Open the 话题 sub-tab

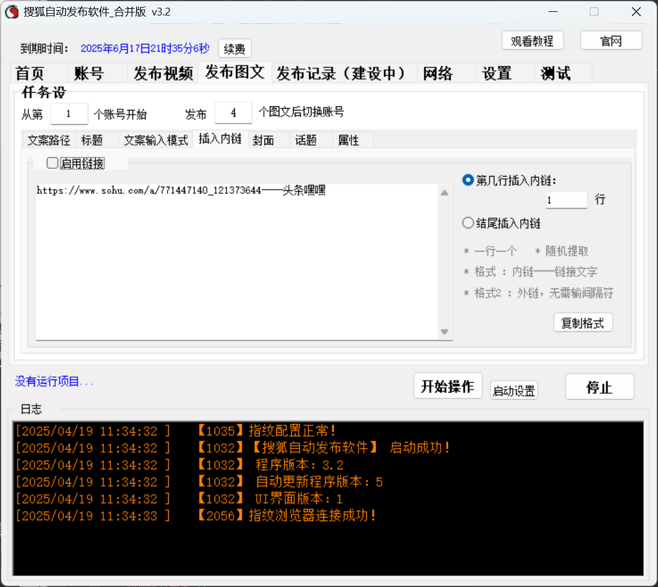(x=310, y=140)
